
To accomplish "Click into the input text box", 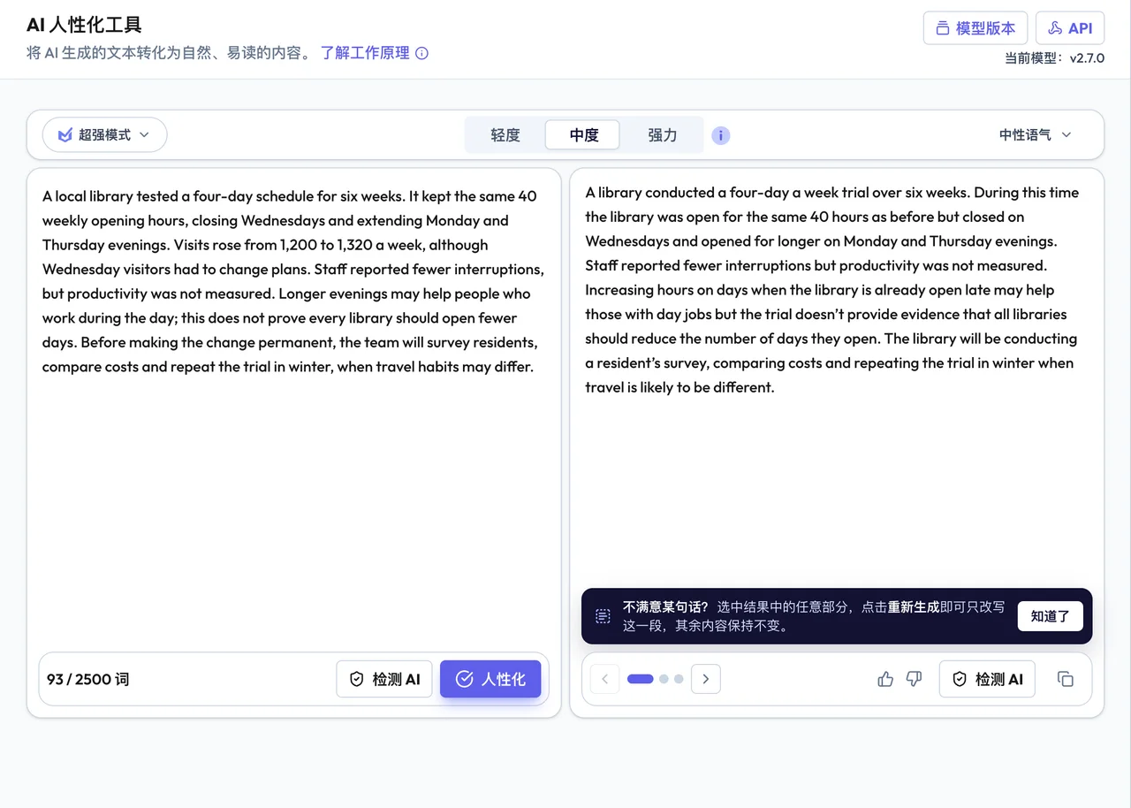I will [x=293, y=407].
